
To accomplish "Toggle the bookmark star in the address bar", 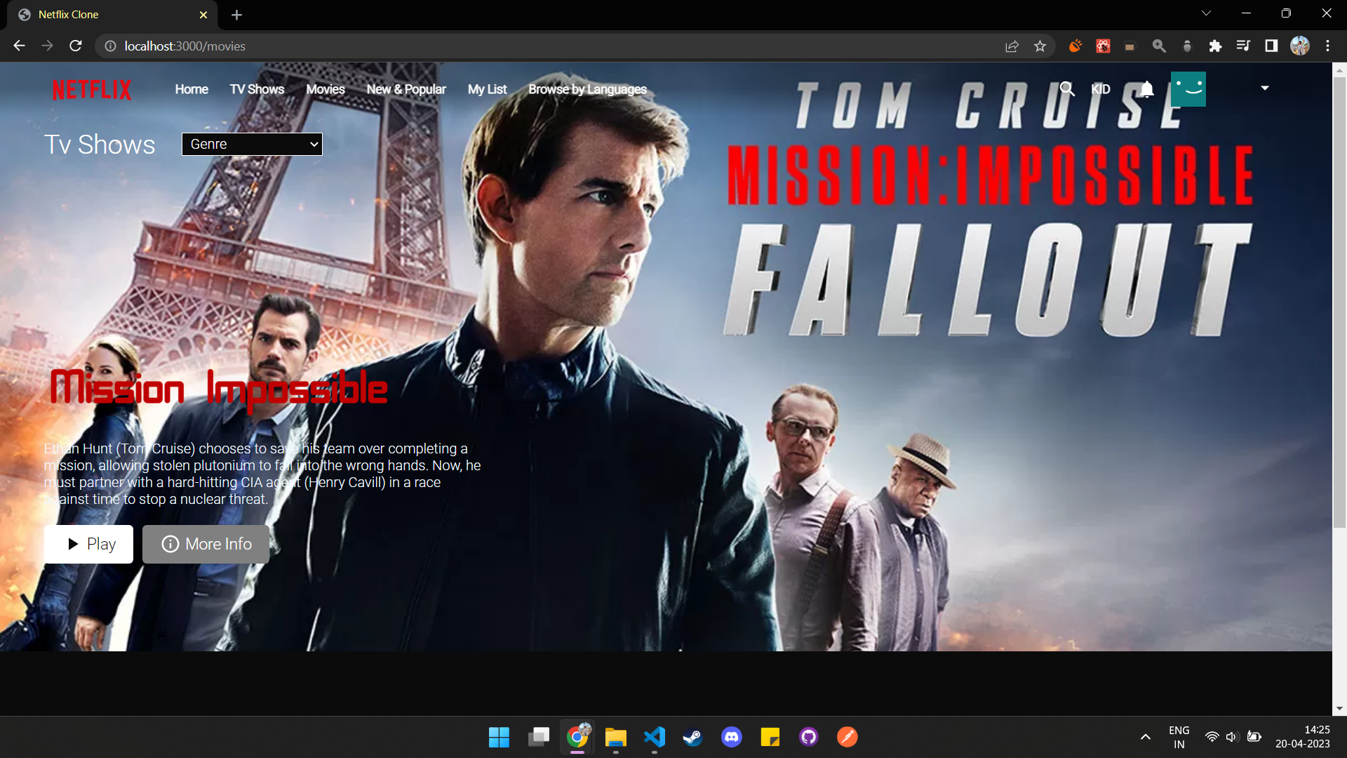I will (1040, 46).
